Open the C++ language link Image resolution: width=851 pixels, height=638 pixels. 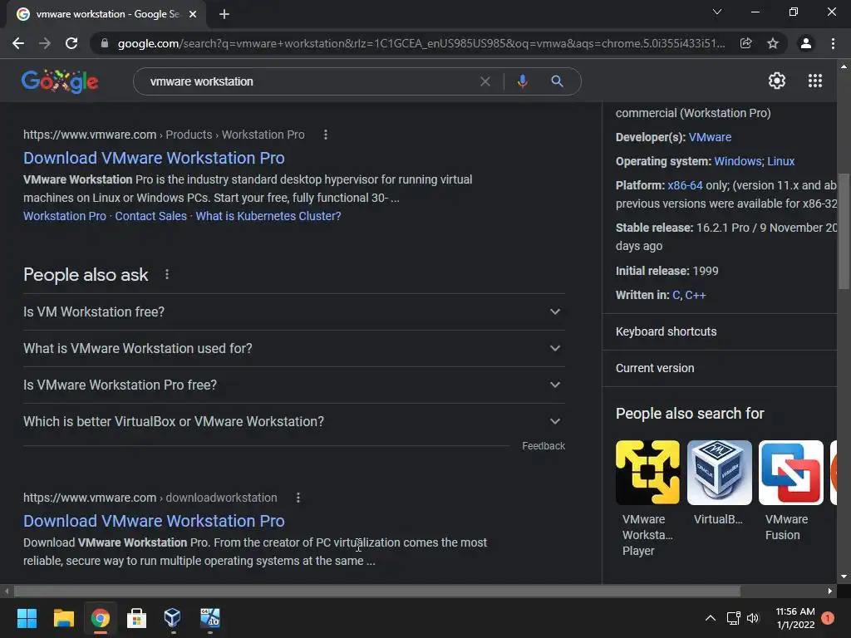coord(696,295)
